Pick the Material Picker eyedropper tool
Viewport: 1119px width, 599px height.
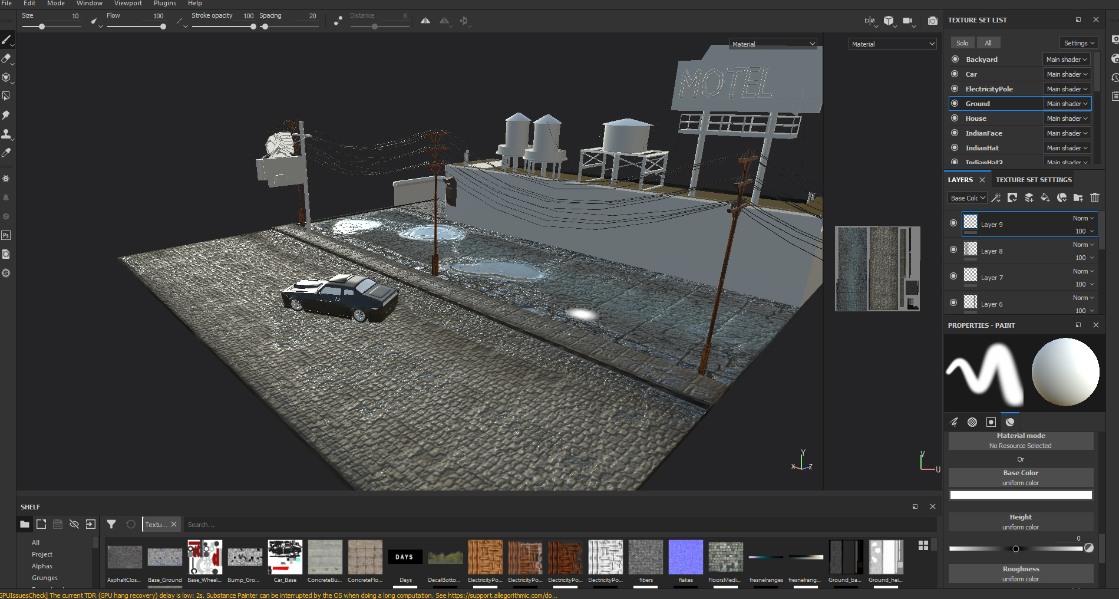[x=6, y=153]
